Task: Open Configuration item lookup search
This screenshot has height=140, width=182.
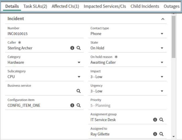Action: pyautogui.click(x=78, y=105)
